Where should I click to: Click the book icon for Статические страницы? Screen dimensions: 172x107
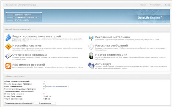[8, 55]
